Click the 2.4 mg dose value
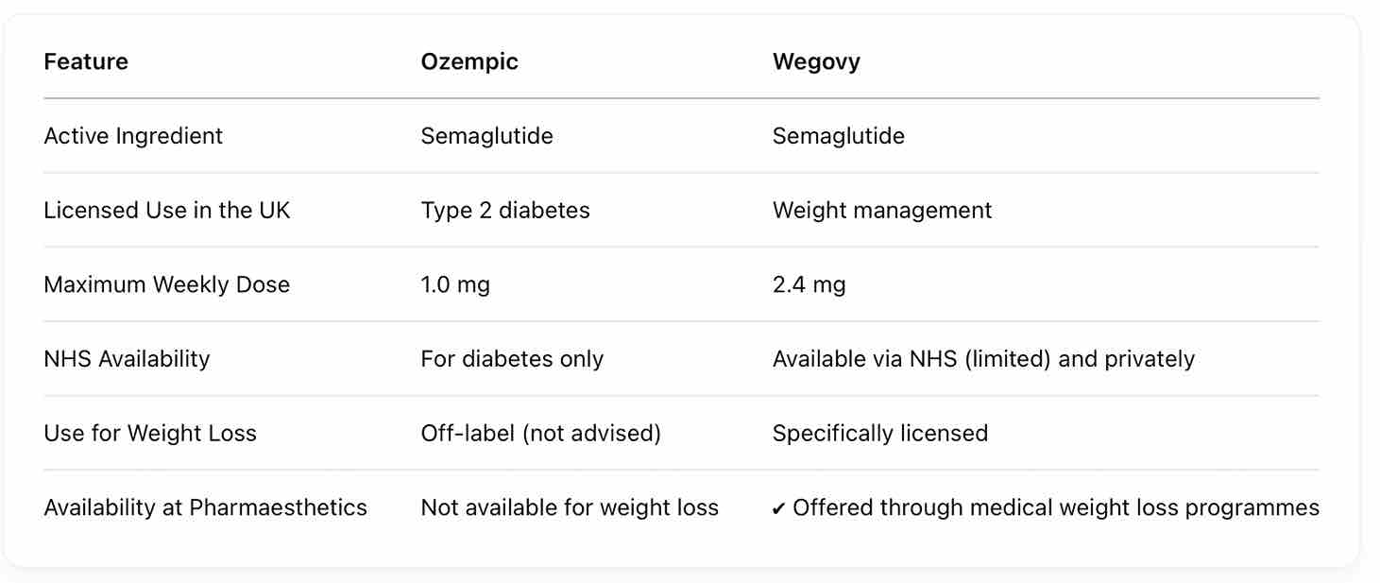 coord(809,284)
